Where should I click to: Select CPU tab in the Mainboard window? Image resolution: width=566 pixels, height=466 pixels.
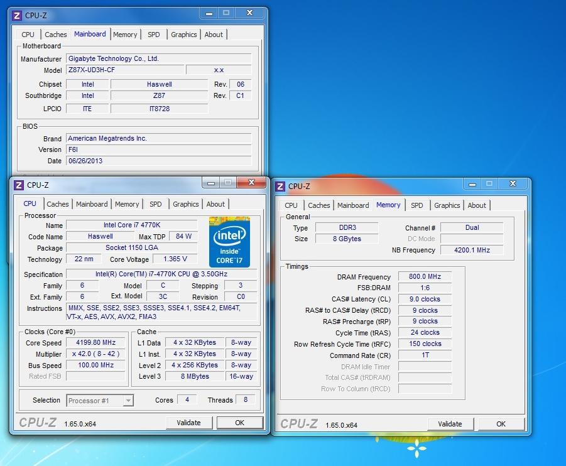tap(28, 35)
